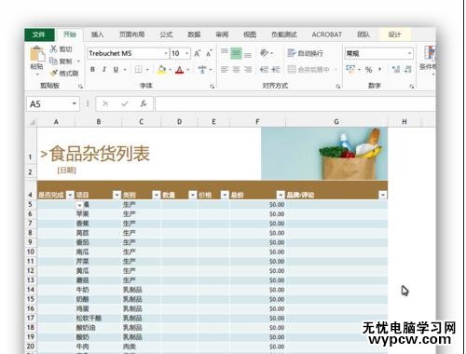This screenshot has width=466, height=354.
Task: Cut the selection with 剪切
Action: pyautogui.click(x=62, y=49)
